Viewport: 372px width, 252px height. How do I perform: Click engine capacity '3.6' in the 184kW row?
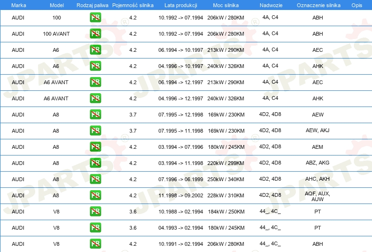(x=133, y=212)
